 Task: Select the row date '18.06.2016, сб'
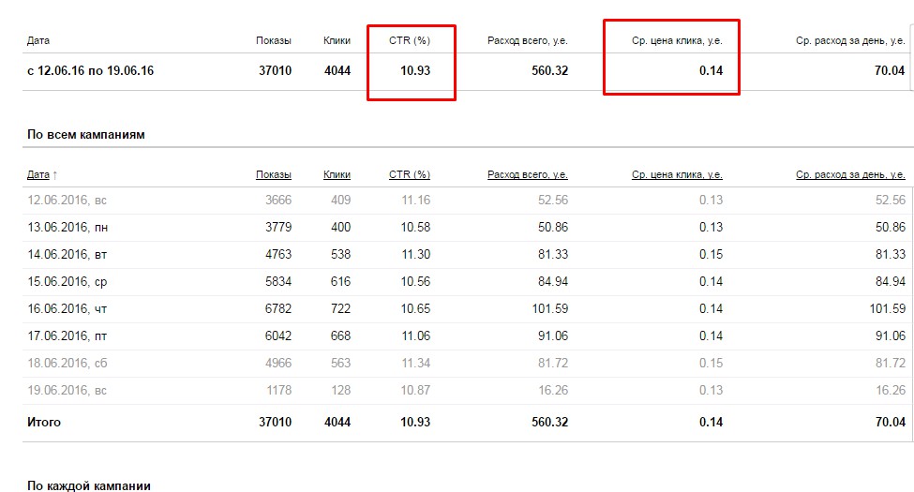(x=67, y=364)
